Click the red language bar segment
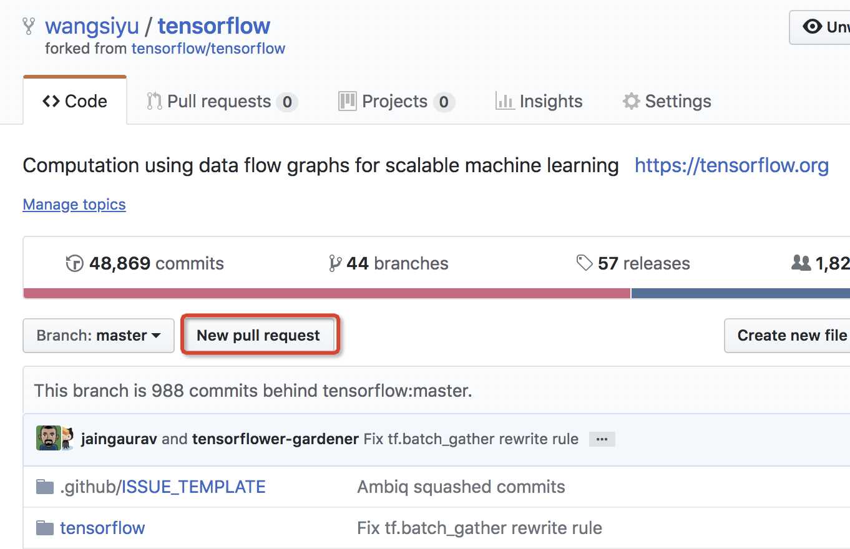 [327, 293]
